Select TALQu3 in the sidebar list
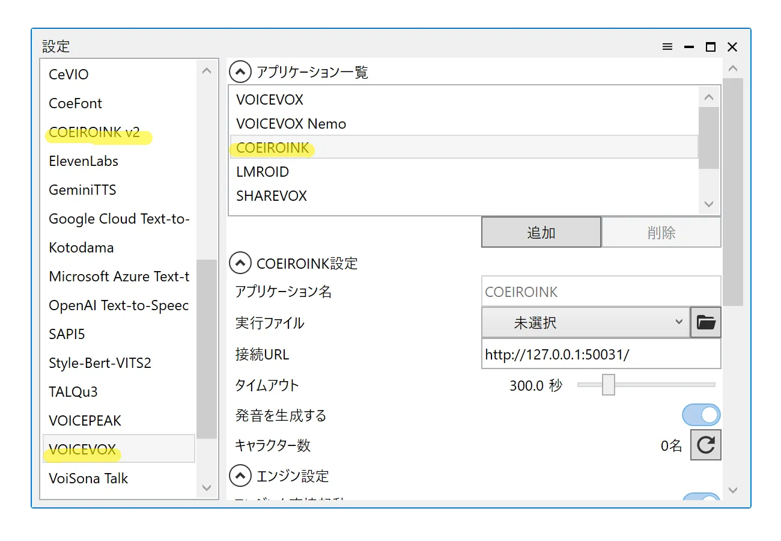This screenshot has height=541, width=781. [119, 392]
